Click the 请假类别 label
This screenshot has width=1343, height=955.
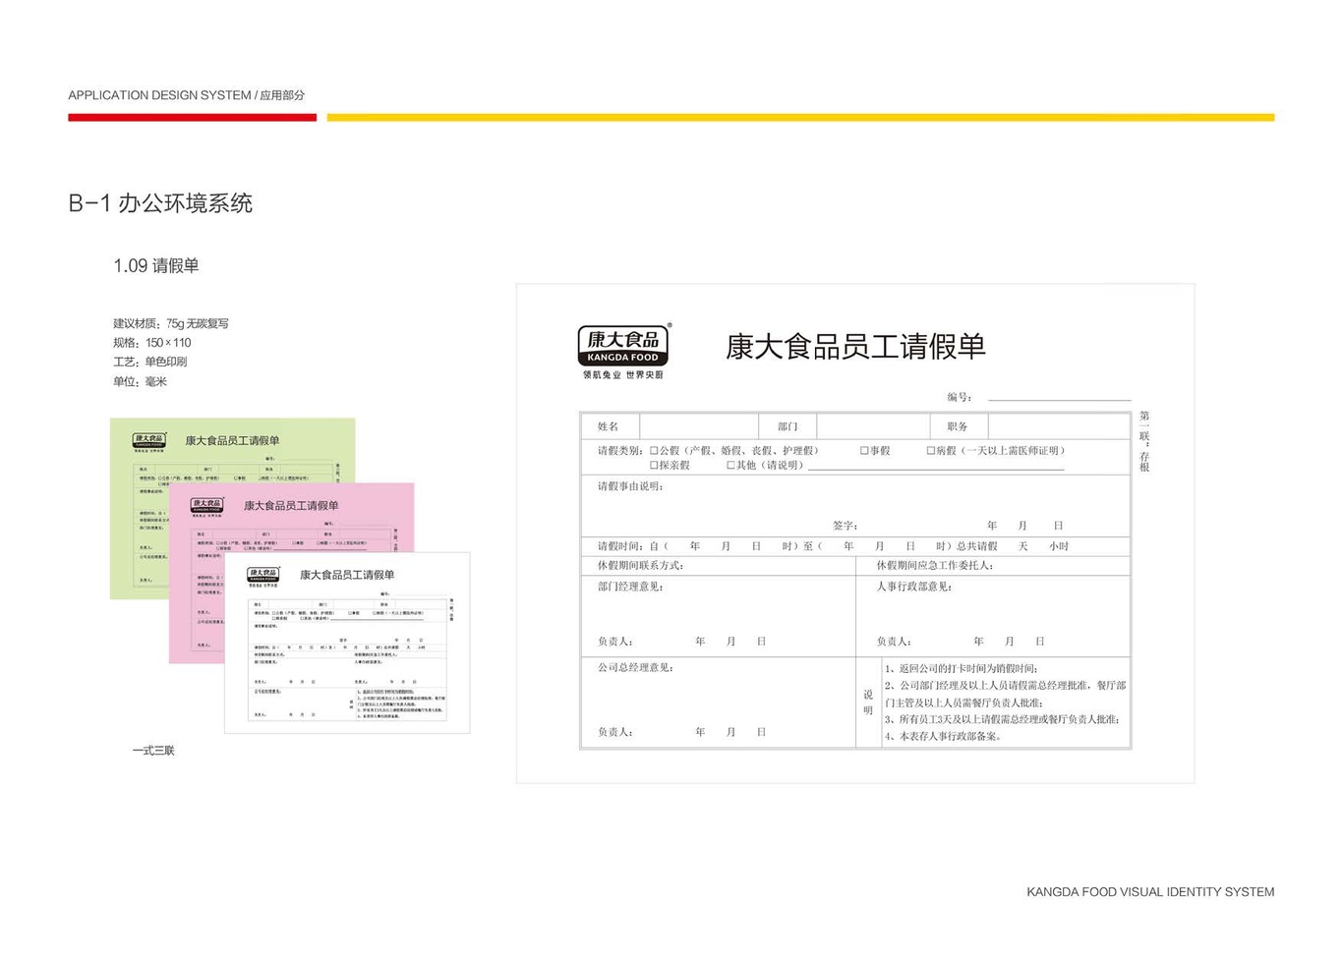pos(621,451)
